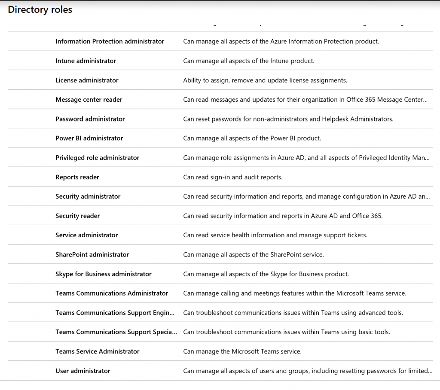
Task: Click the Teams Service Administrator role
Action: click(x=97, y=351)
